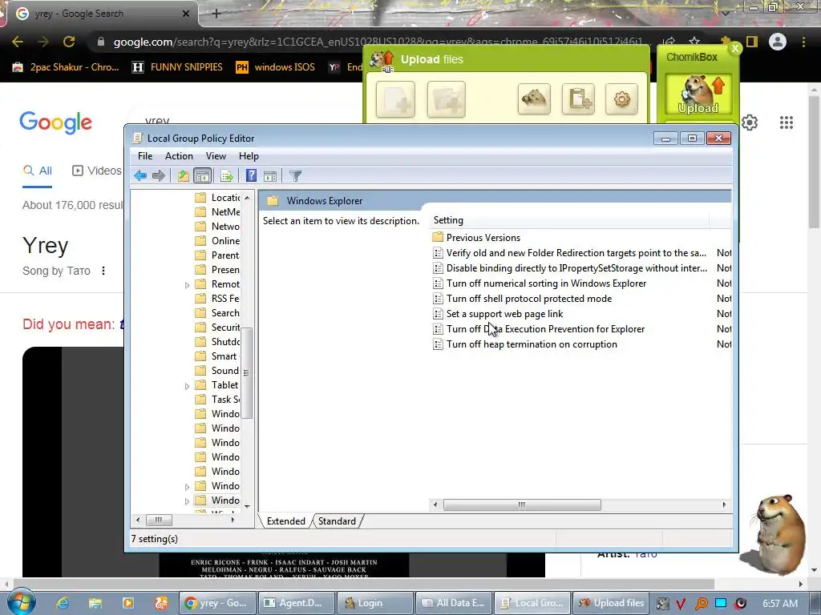Open the Help menu
Screen dimensions: 821x615
coord(249,156)
